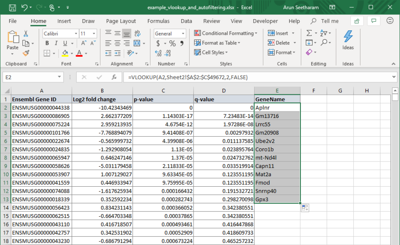Apply Comma Style format

(182, 43)
